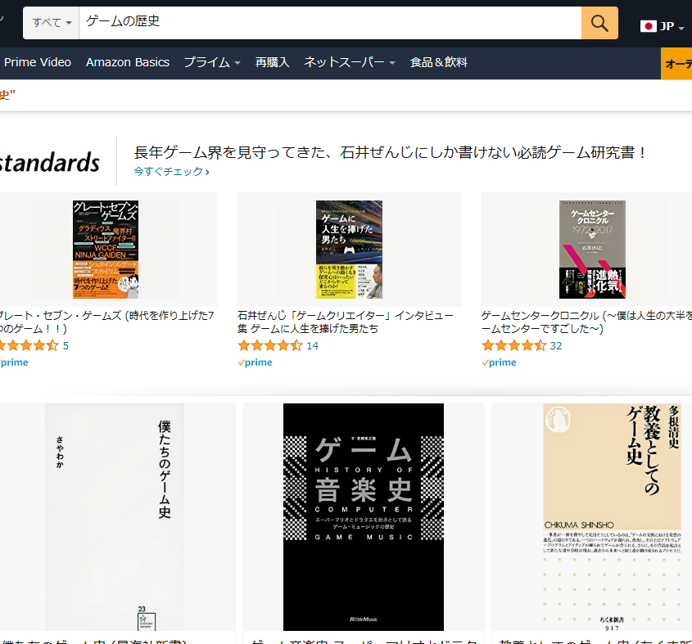Image resolution: width=692 pixels, height=644 pixels.
Task: Click the standards brand logo
Action: pyautogui.click(x=50, y=162)
